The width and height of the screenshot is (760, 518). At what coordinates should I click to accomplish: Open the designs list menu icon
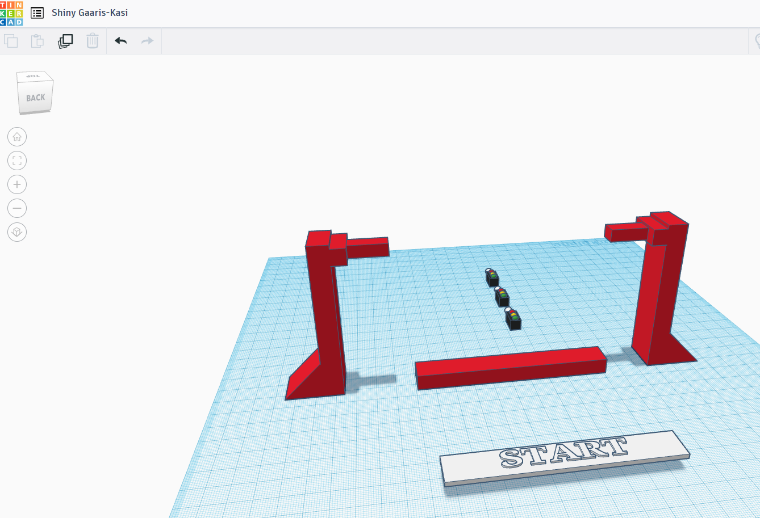pyautogui.click(x=37, y=12)
